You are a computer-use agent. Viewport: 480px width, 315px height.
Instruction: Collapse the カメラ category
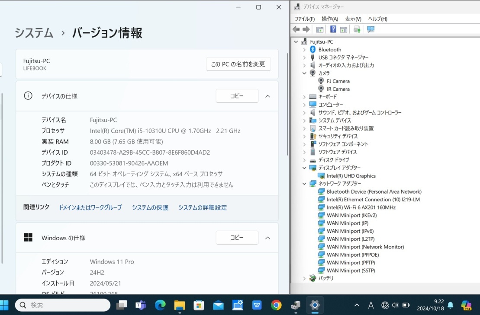tap(304, 73)
